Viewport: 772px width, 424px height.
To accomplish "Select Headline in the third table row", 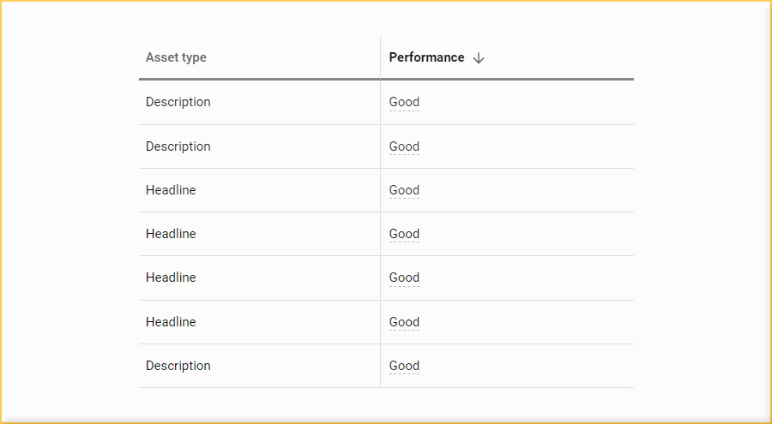I will 171,190.
